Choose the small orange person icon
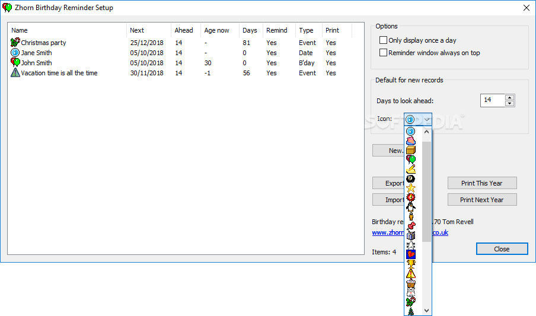The width and height of the screenshot is (536, 316). pyautogui.click(x=410, y=216)
